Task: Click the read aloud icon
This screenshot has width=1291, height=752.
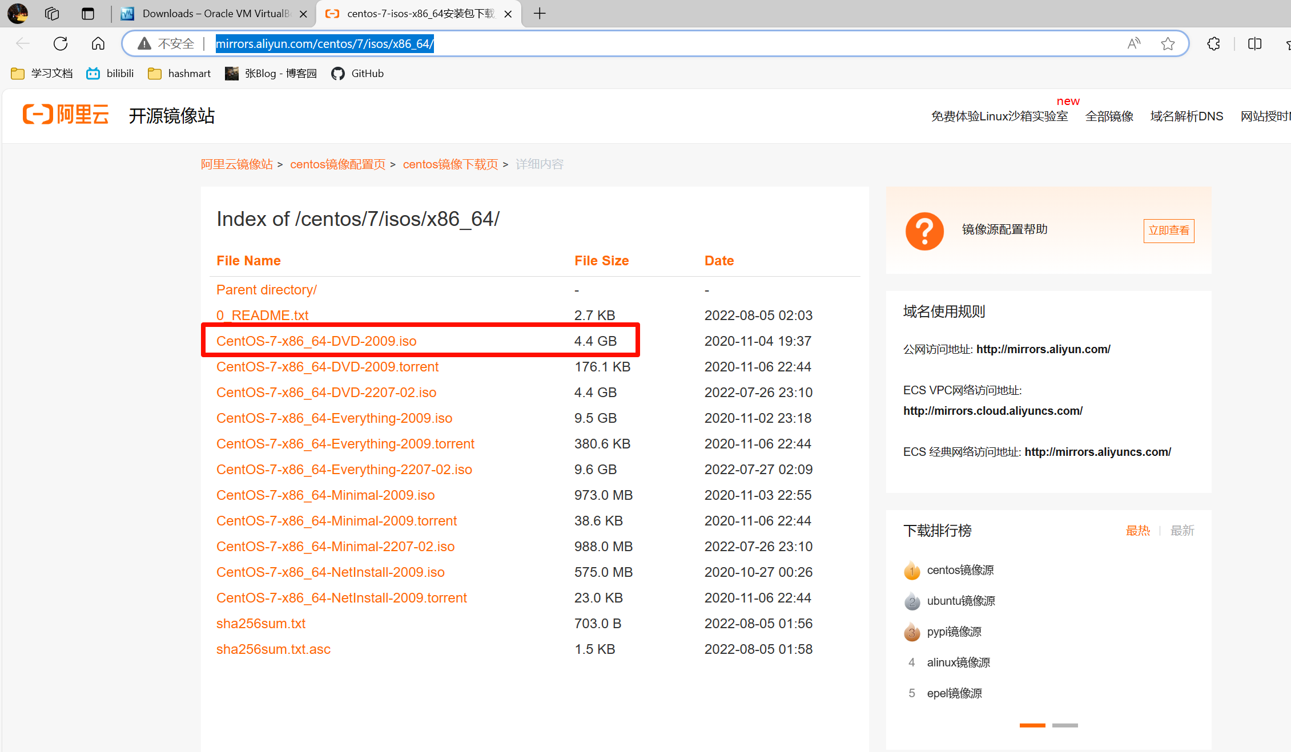Action: (x=1134, y=43)
